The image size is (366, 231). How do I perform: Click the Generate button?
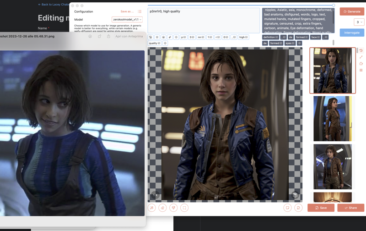coord(352,11)
